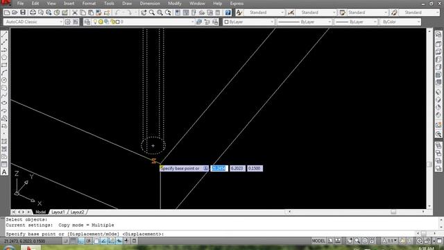Click the annotation scale 1:1 button

click(390, 241)
